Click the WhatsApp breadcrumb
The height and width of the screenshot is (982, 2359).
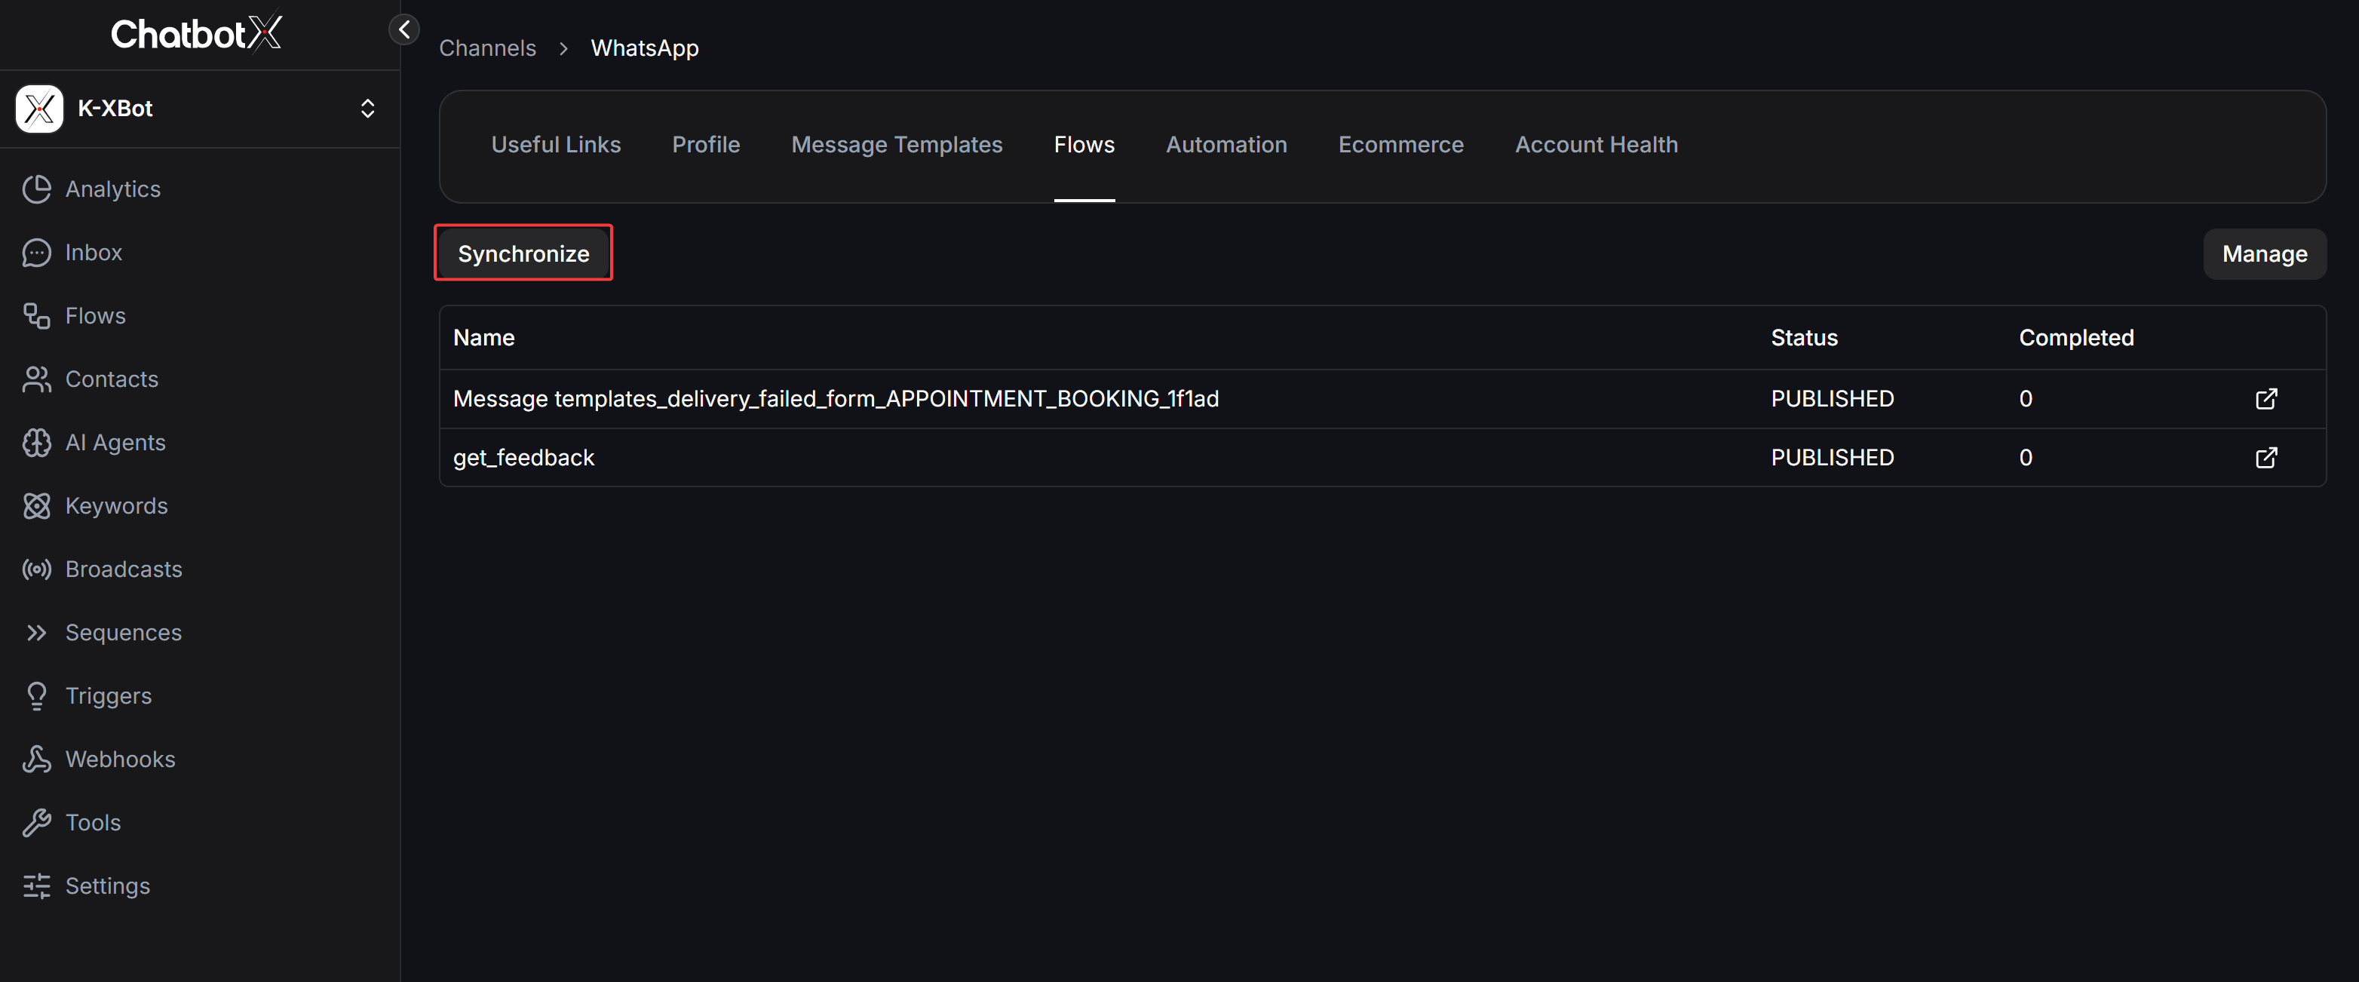pyautogui.click(x=644, y=48)
